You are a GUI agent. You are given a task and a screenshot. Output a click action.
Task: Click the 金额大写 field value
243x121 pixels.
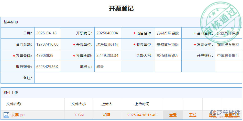168,56
